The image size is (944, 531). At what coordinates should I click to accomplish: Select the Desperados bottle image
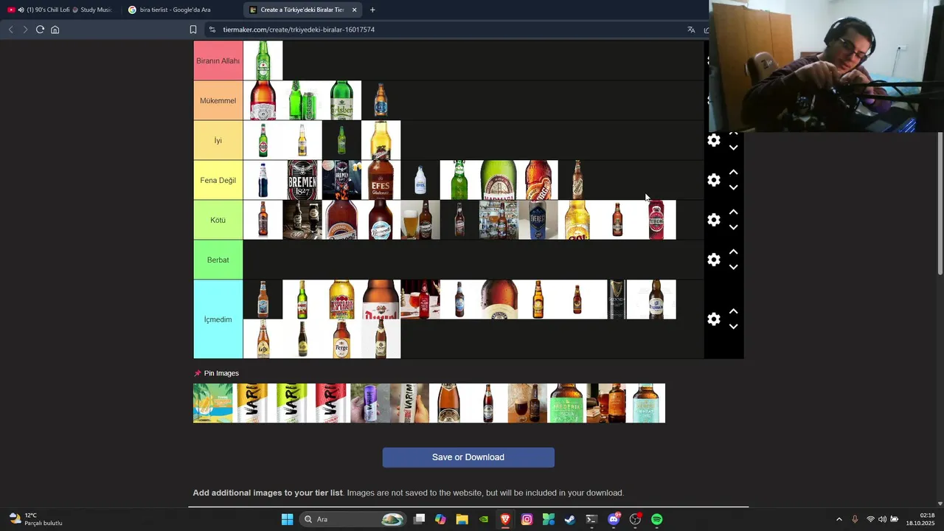pyautogui.click(x=341, y=299)
